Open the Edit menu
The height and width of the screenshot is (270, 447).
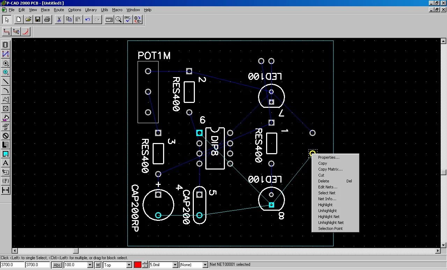coord(22,10)
